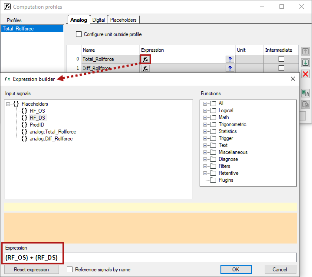
Task: Click the Computation profiles fx title icon
Action: (7, 7)
